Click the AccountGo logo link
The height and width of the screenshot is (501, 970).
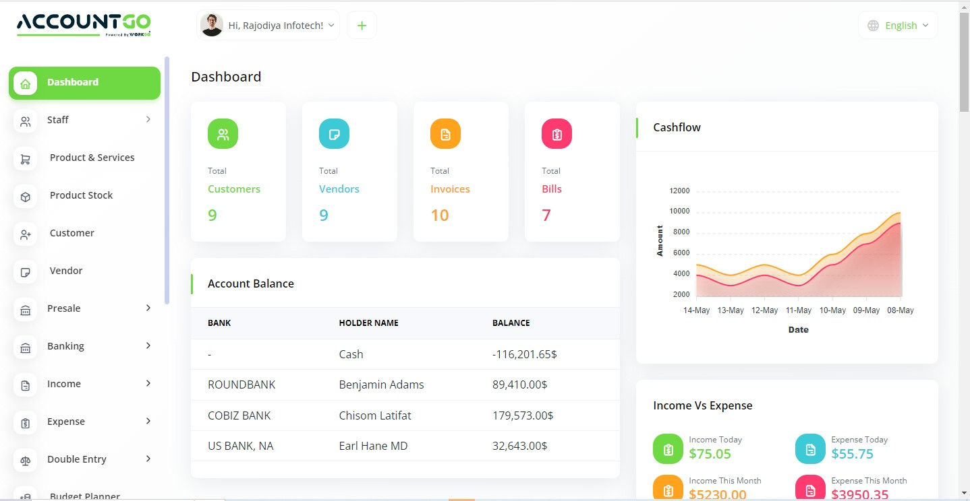[84, 24]
